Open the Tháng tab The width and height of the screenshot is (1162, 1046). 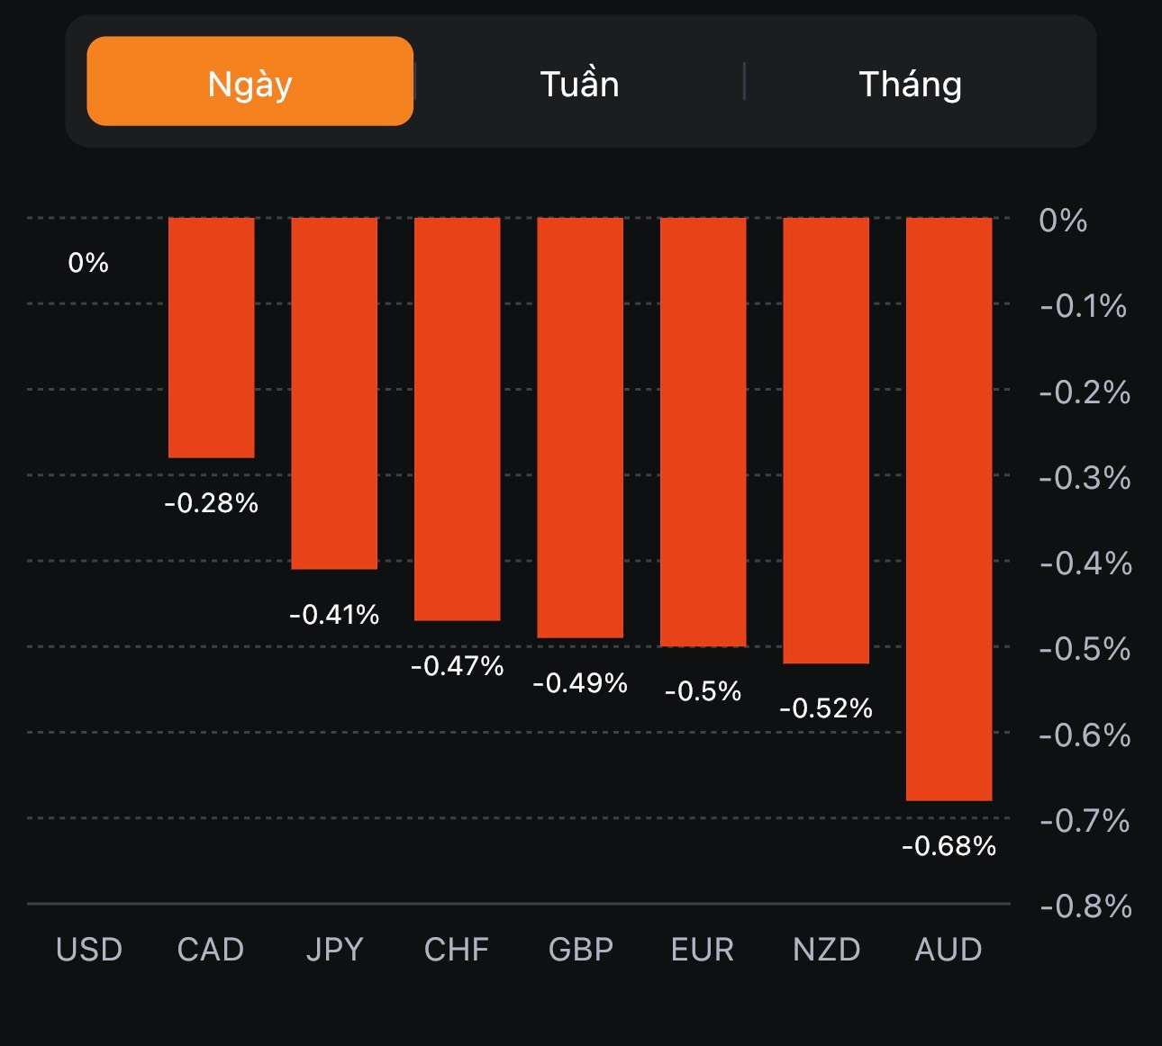pyautogui.click(x=910, y=84)
